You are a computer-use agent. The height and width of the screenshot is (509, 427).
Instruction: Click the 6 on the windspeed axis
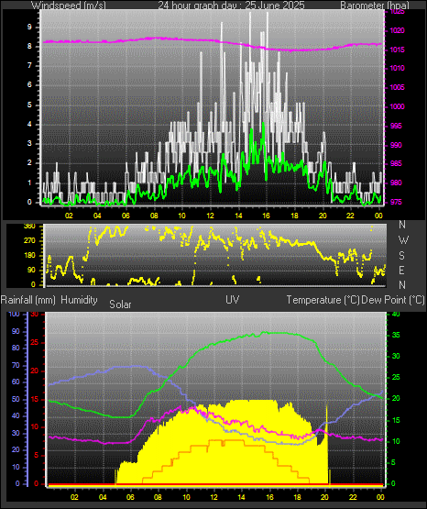(29, 85)
